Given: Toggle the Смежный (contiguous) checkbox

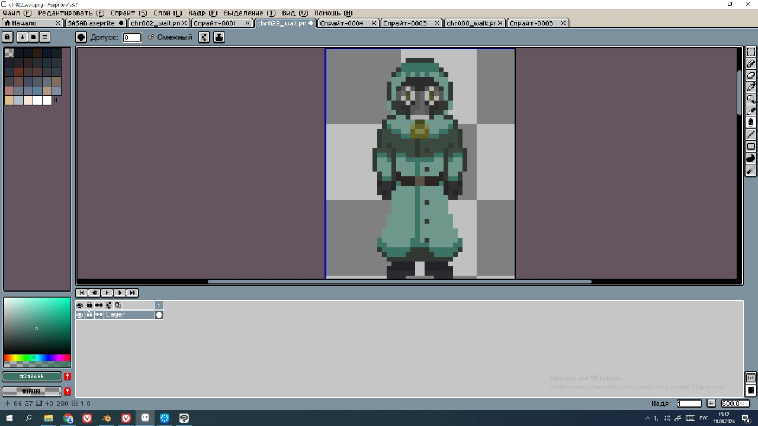Looking at the screenshot, I should tap(151, 37).
